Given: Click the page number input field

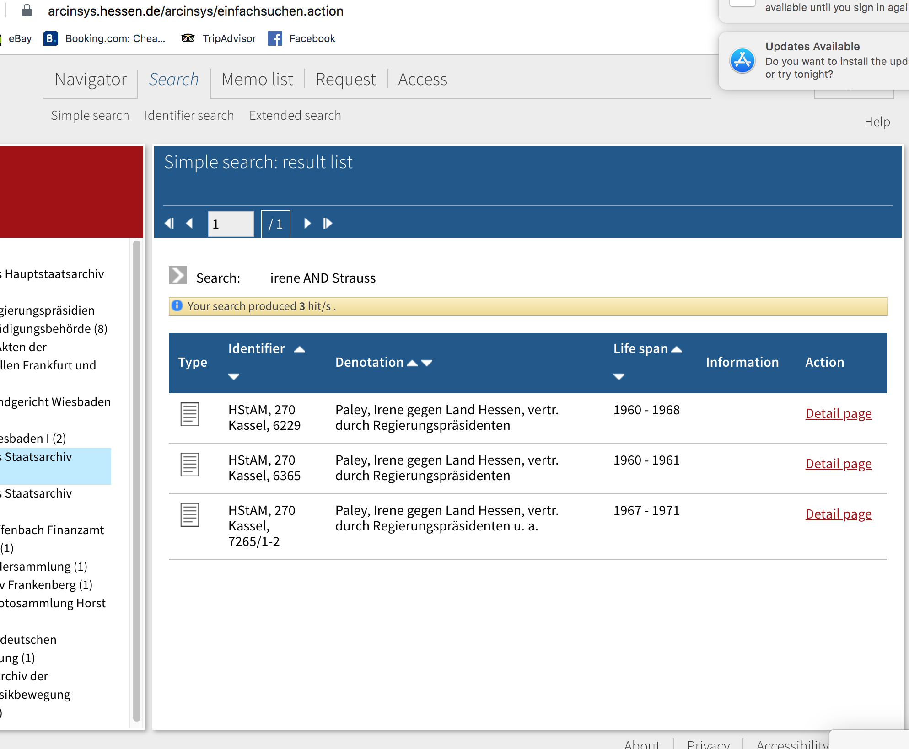Looking at the screenshot, I should [x=231, y=224].
